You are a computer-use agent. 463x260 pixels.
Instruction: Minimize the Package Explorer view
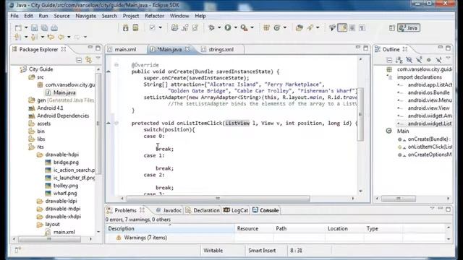pyautogui.click(x=90, y=48)
